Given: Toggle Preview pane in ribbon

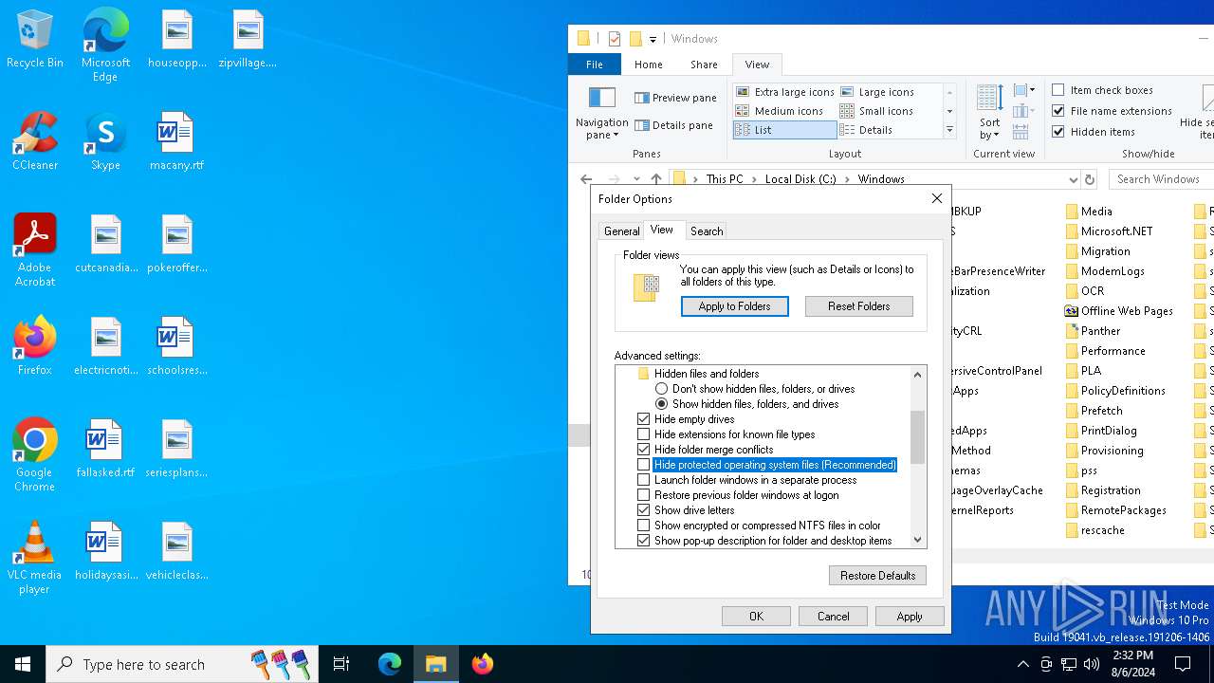Looking at the screenshot, I should [676, 98].
